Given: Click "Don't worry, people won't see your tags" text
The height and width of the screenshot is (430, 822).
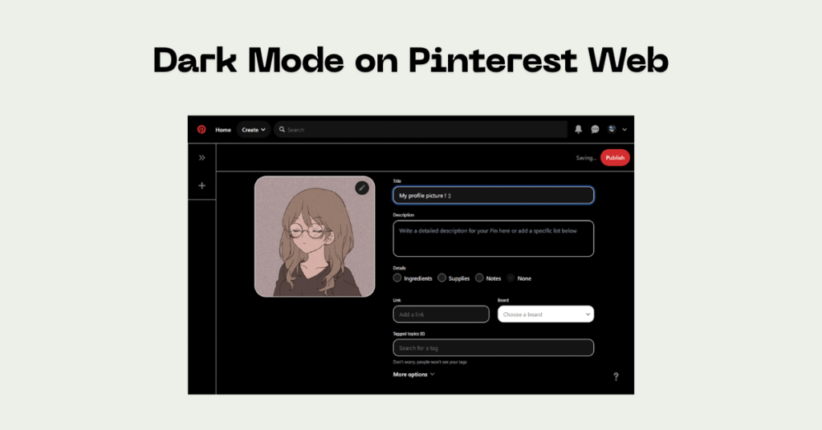Looking at the screenshot, I should tap(430, 362).
